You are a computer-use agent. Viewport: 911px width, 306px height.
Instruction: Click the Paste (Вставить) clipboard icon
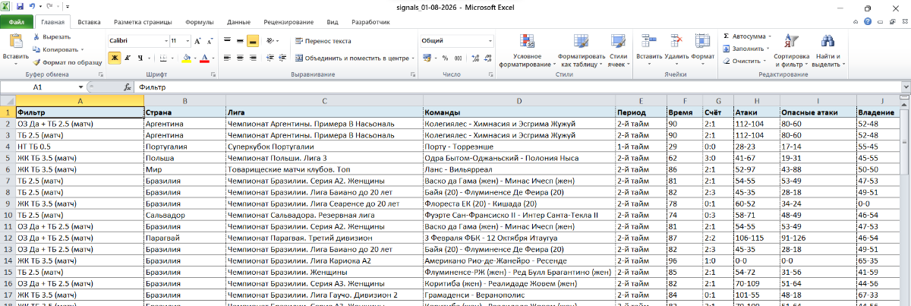(x=15, y=43)
